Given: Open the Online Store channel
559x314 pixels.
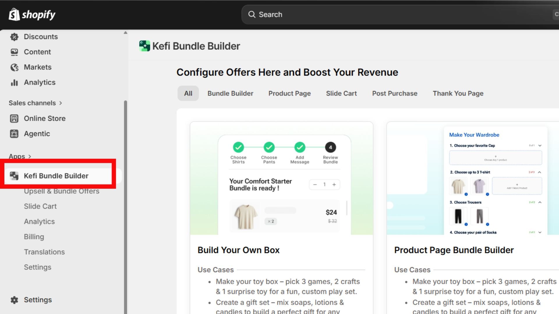Looking at the screenshot, I should pyautogui.click(x=45, y=118).
